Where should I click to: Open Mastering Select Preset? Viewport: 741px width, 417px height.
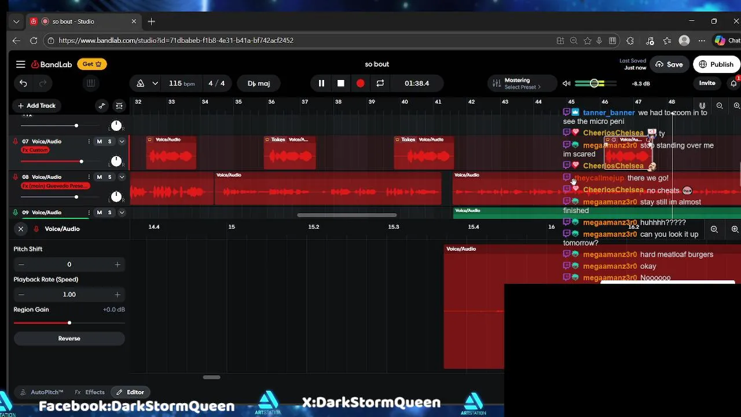click(x=522, y=83)
